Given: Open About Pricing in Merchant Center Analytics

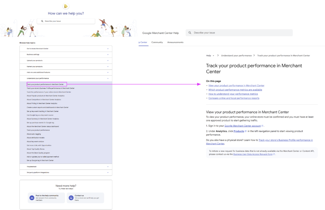Looking at the screenshot, I should point(42,103).
